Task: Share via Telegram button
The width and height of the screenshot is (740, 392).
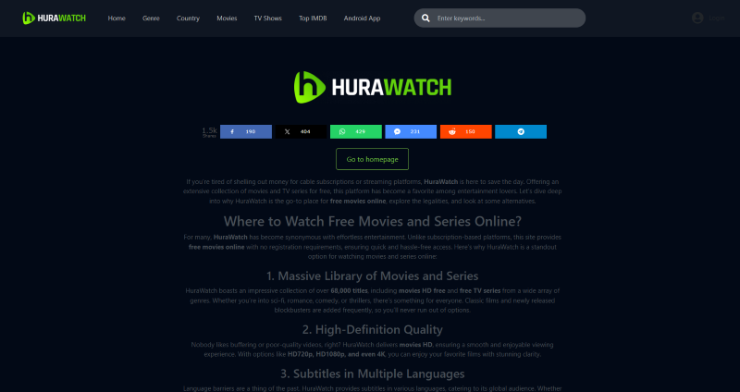Action: tap(521, 131)
